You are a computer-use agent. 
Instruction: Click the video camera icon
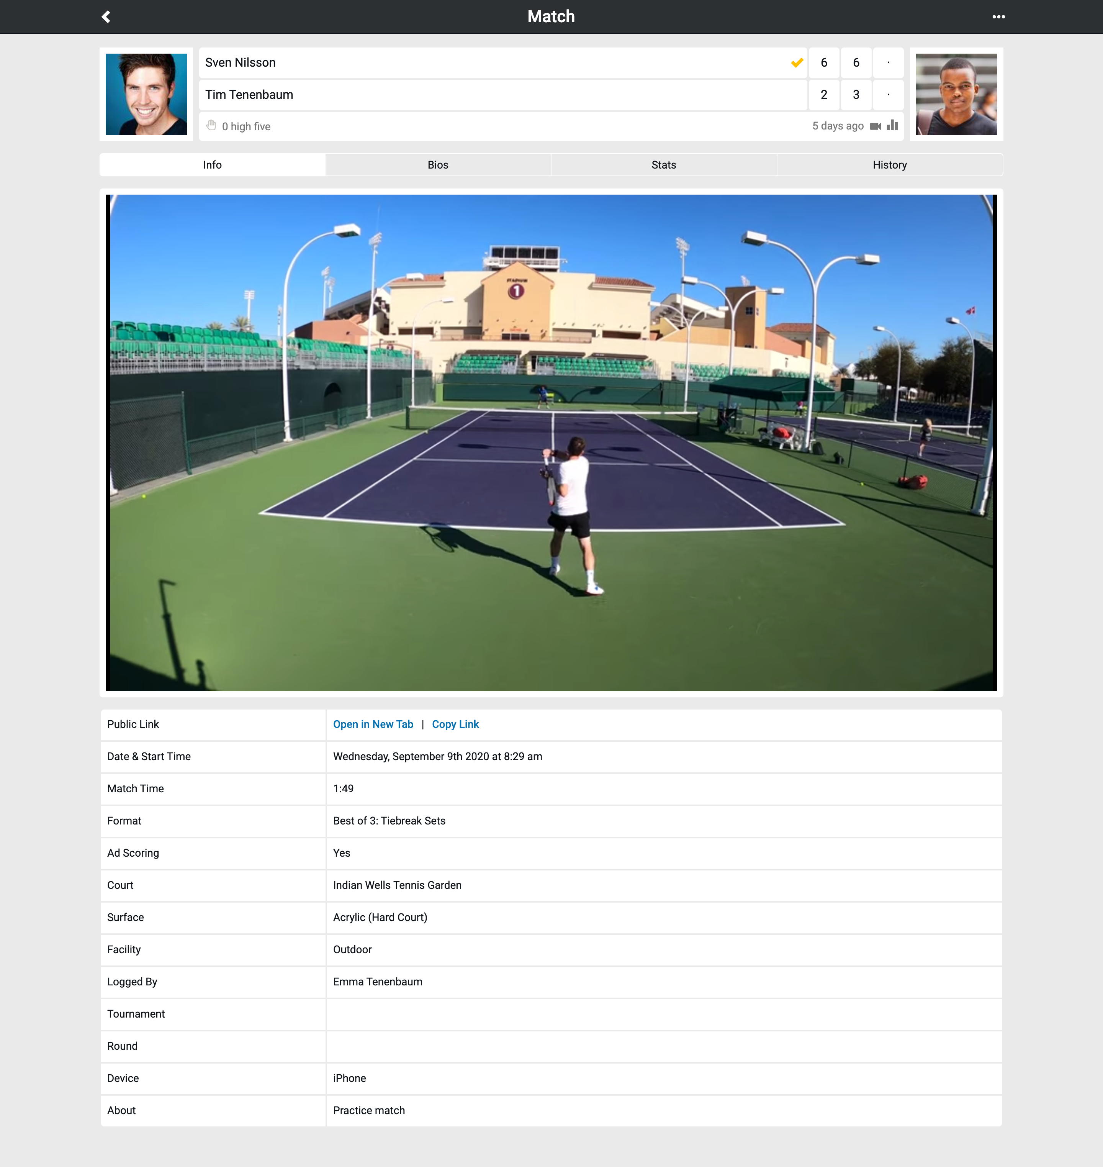(x=874, y=126)
